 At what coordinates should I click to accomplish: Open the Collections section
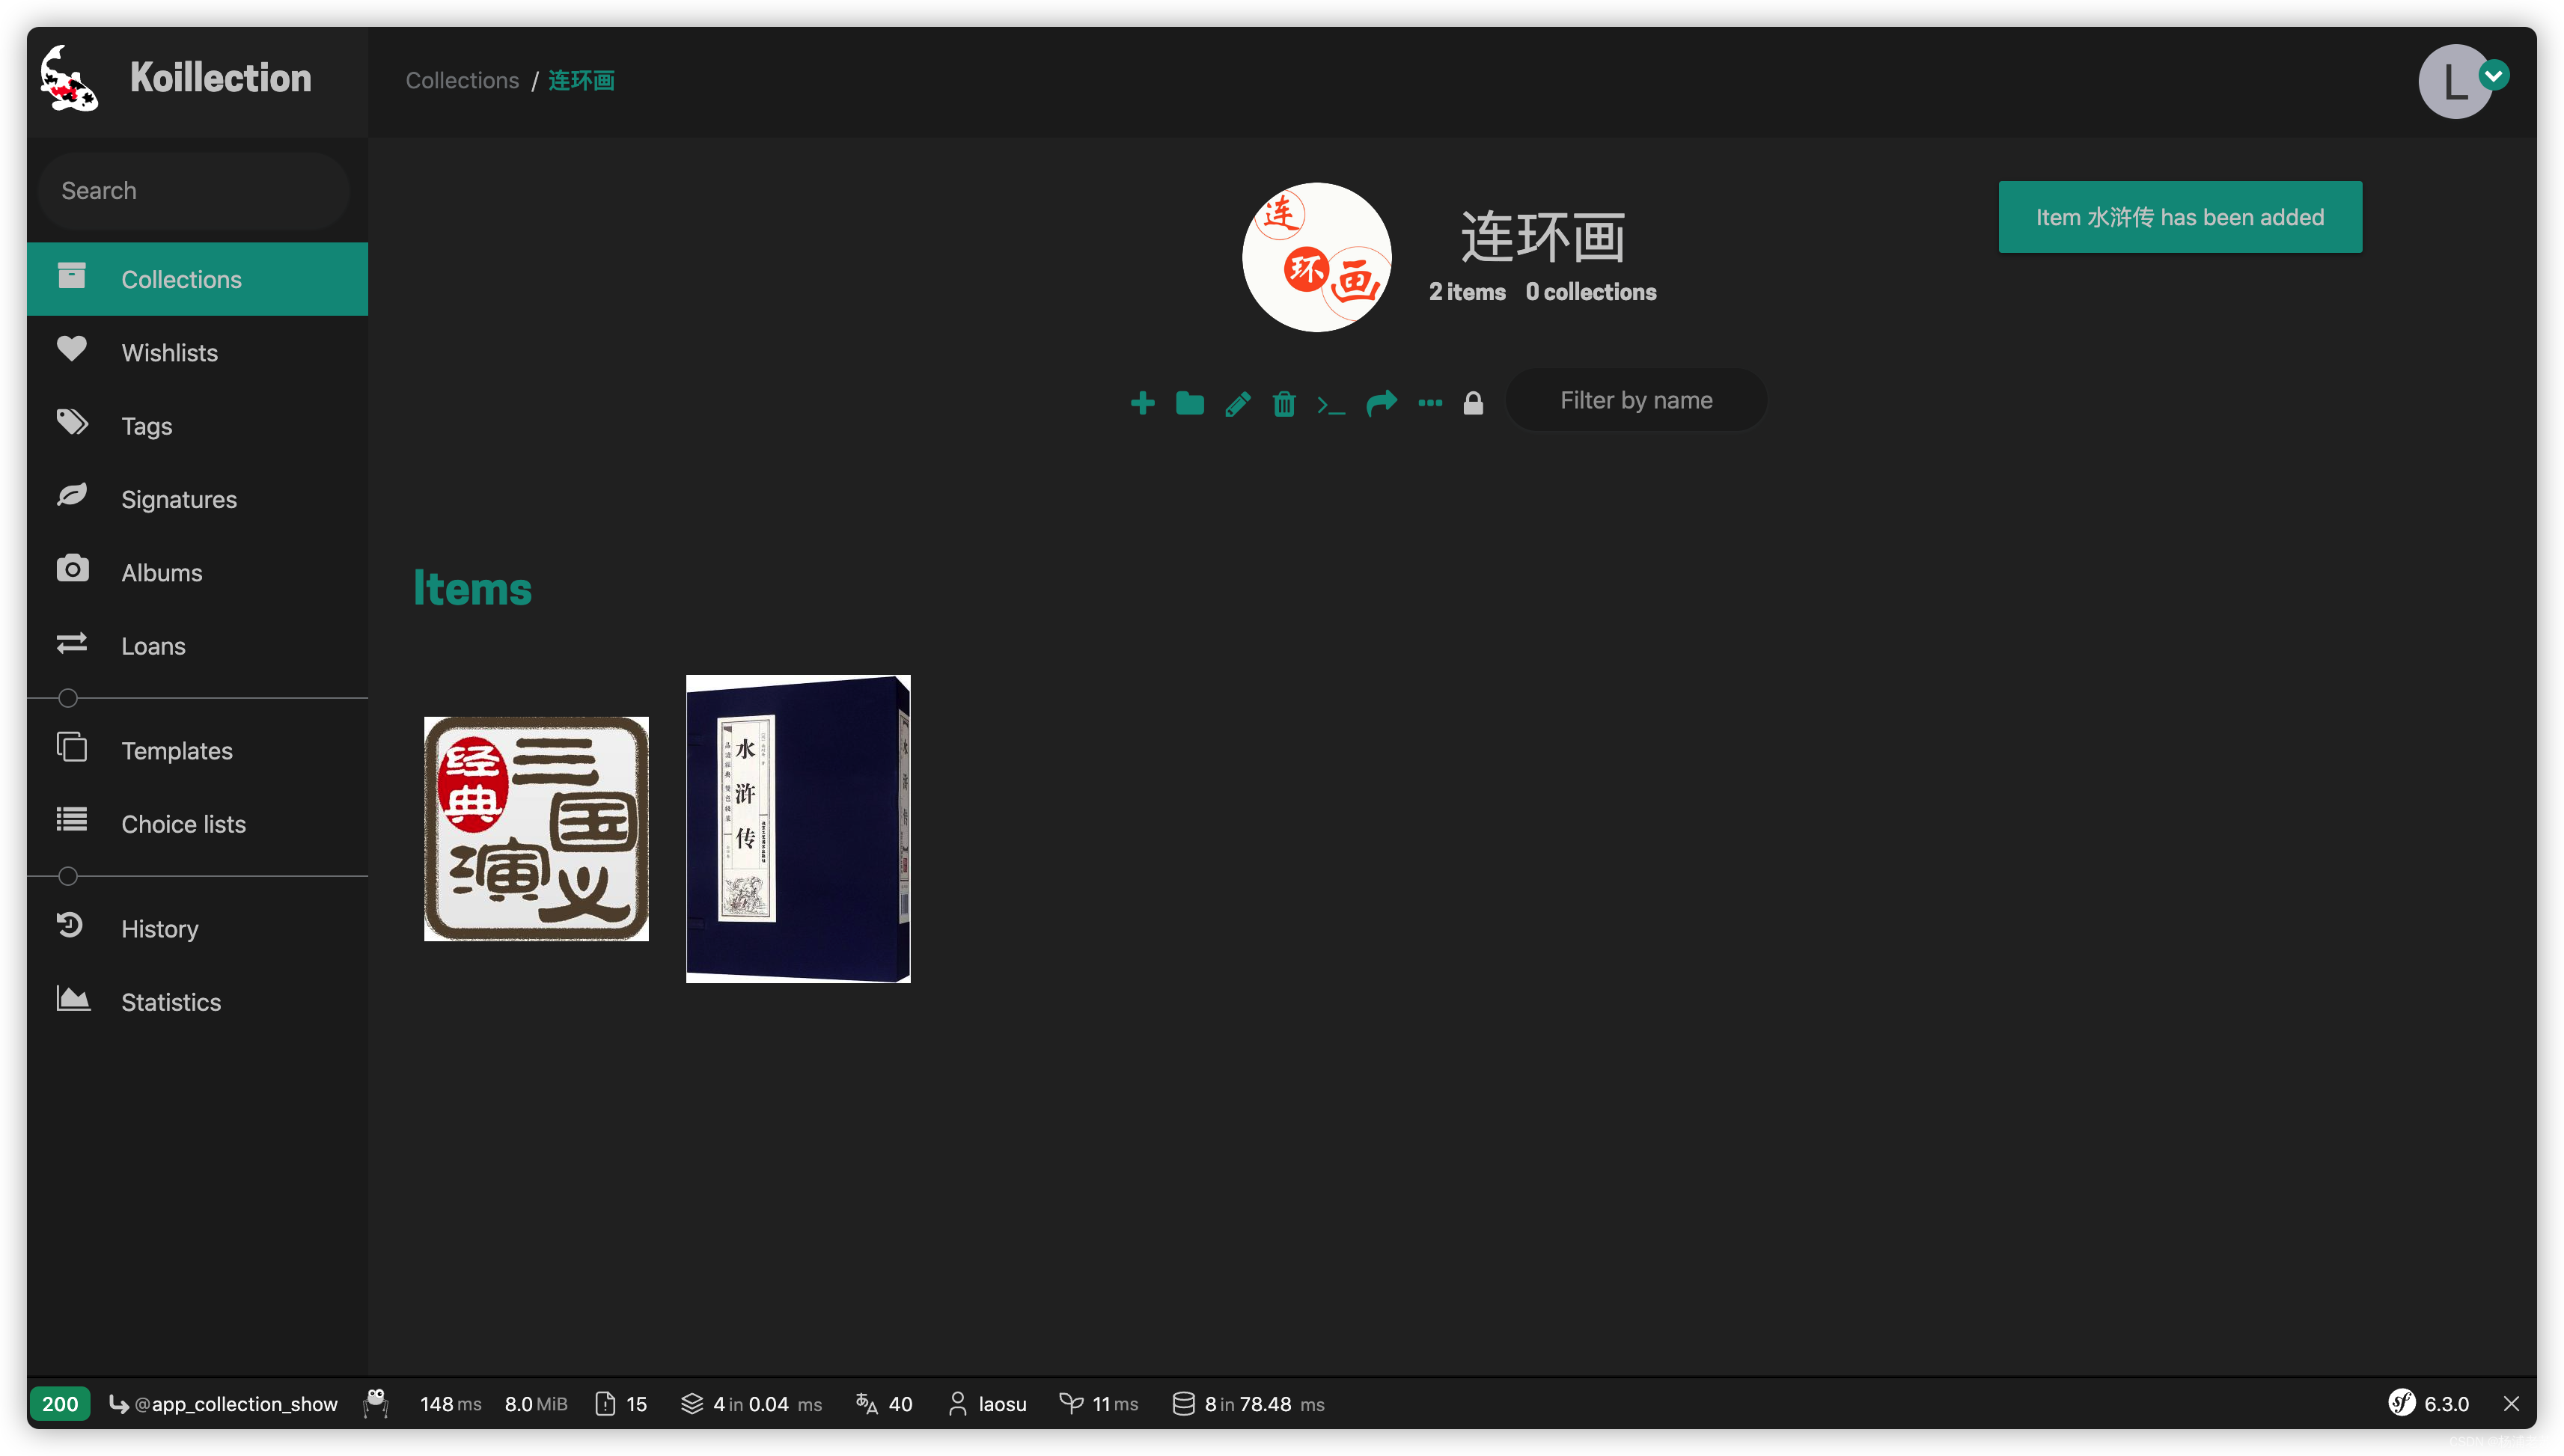coord(180,278)
